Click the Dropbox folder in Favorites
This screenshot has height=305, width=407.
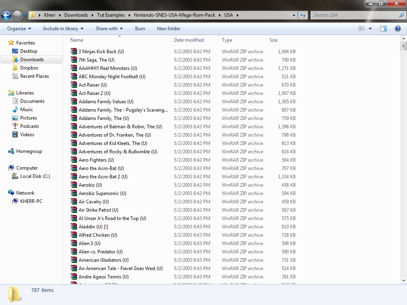click(29, 68)
